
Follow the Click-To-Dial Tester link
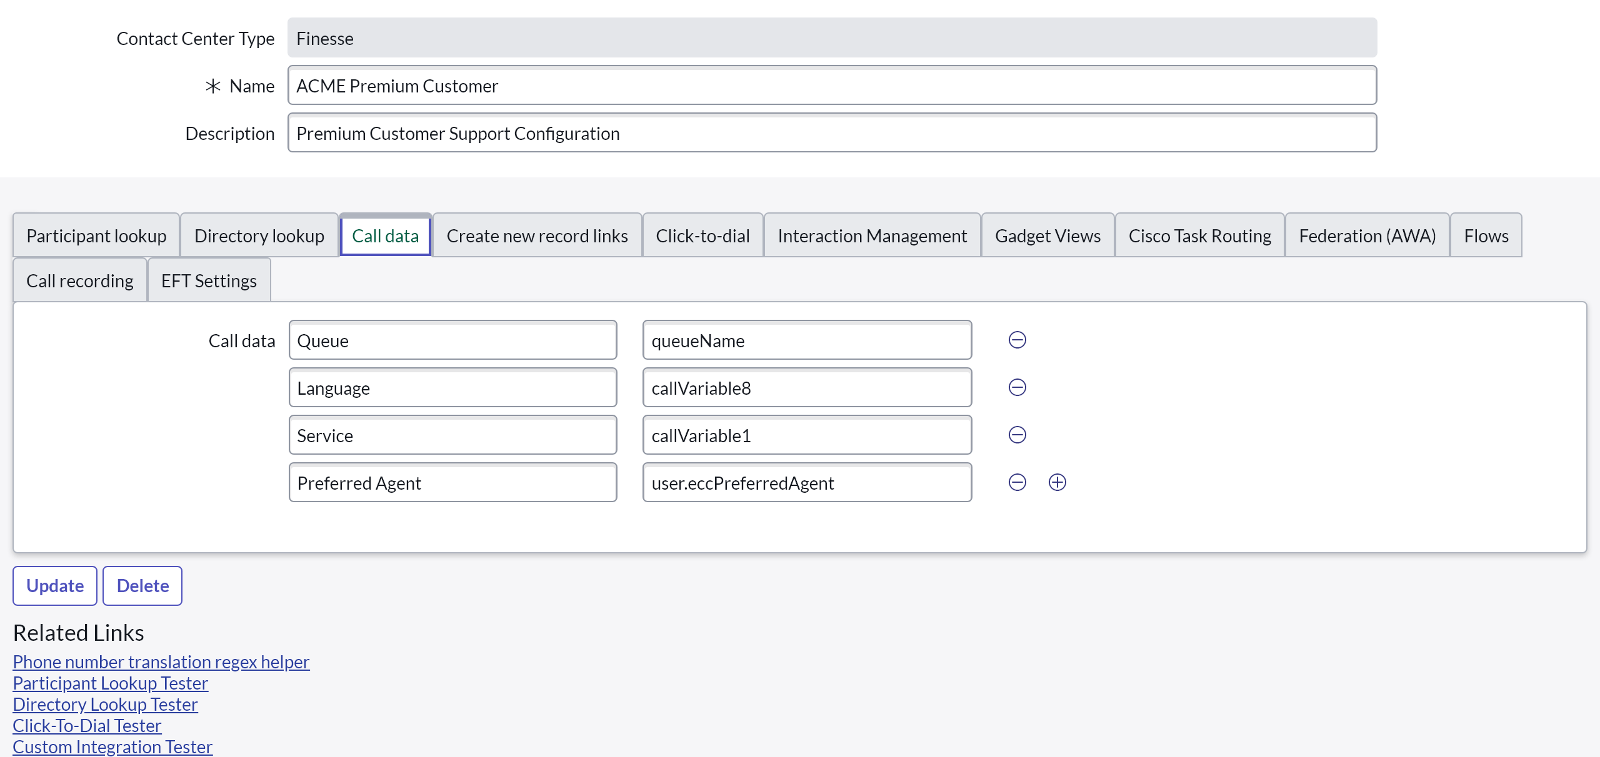point(87,725)
